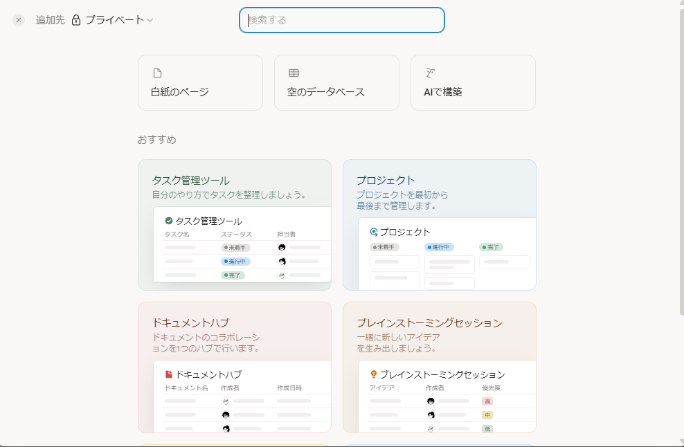
Task: Select the ブレインストーミングセッション template title
Action: coord(429,322)
